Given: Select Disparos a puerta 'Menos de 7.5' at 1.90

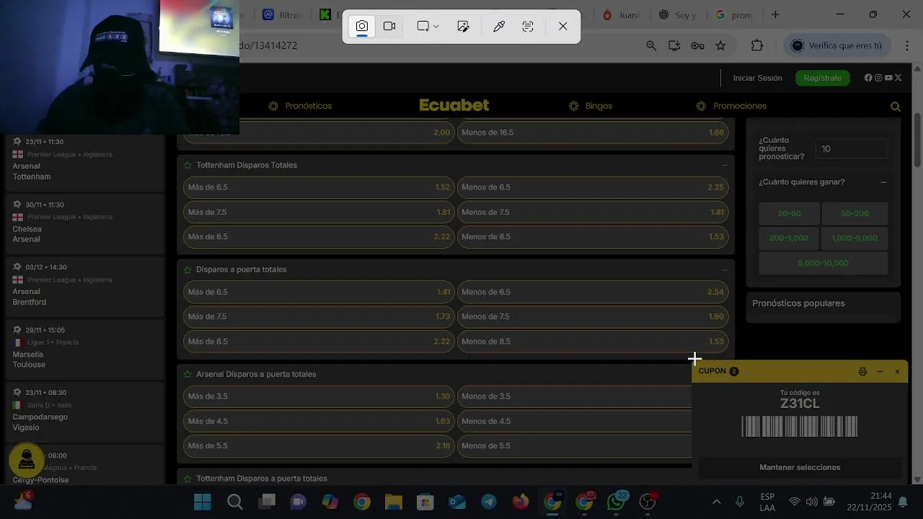Looking at the screenshot, I should (x=593, y=316).
